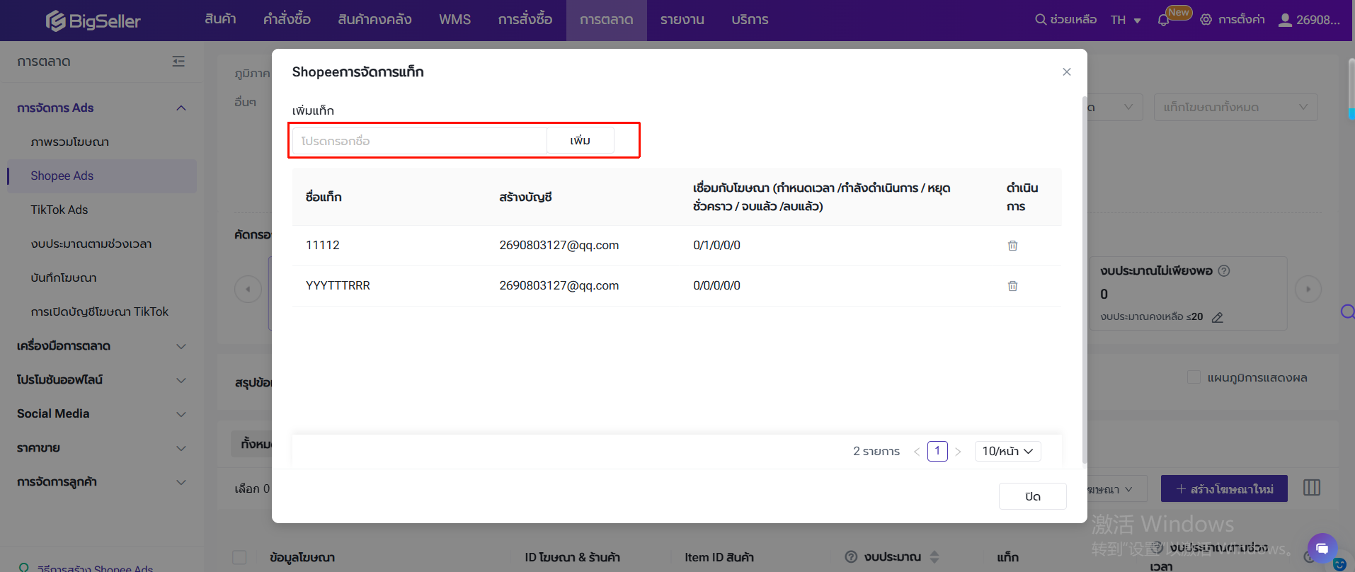Check the select-all ads checkbox
Viewport: 1355px width, 572px height.
(x=240, y=557)
